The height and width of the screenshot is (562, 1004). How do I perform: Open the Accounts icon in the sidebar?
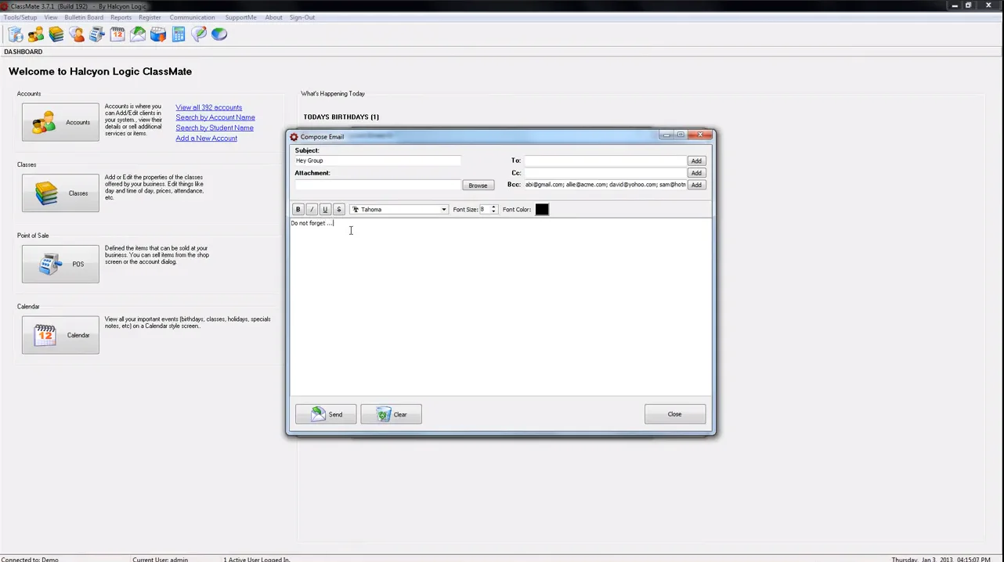(60, 122)
